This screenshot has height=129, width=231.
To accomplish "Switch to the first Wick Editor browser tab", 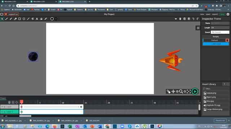I will (14, 1).
